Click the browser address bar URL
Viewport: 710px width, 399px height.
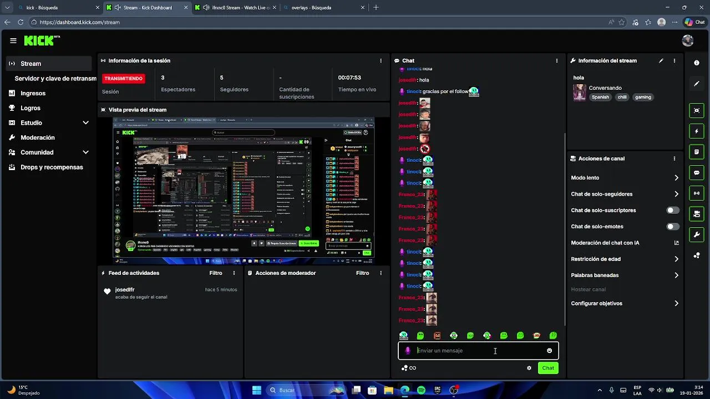[x=80, y=22]
